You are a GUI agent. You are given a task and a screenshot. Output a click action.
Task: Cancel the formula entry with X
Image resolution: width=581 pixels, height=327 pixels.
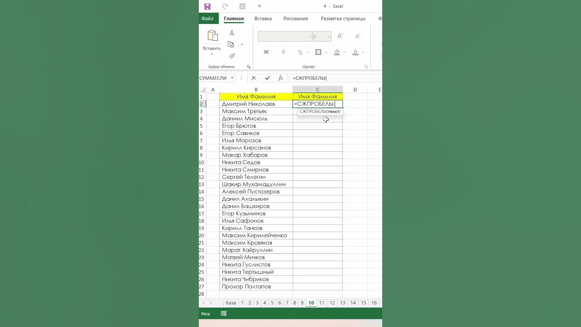(x=254, y=78)
